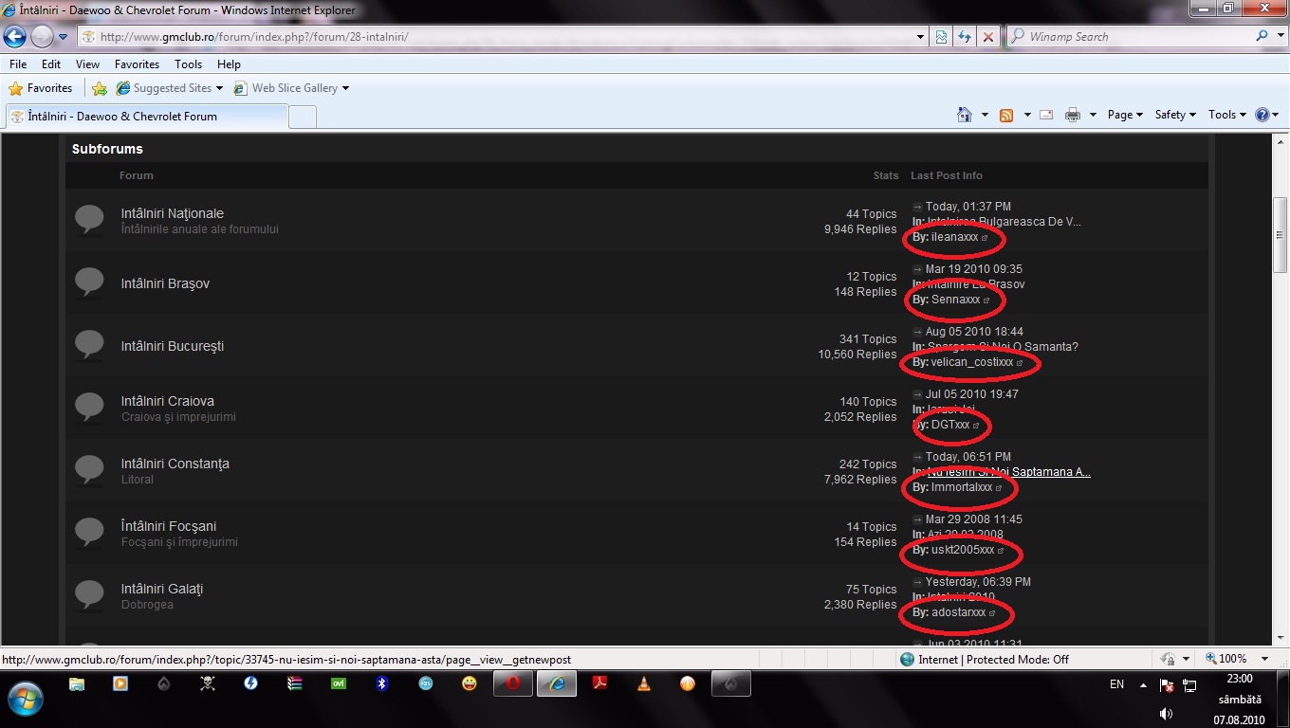This screenshot has width=1290, height=728.
Task: Click the speech bubble icon for Întâlniri București
Action: (89, 345)
